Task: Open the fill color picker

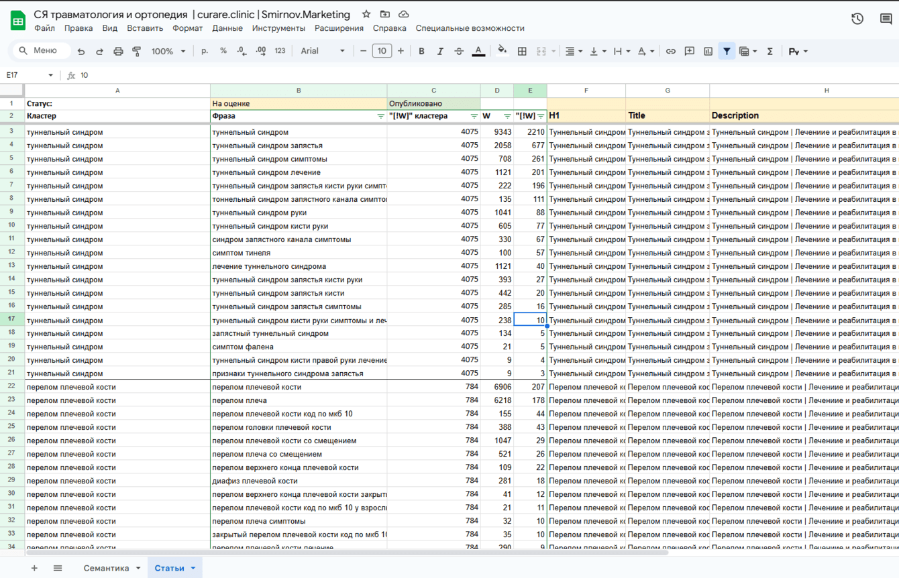Action: (502, 51)
